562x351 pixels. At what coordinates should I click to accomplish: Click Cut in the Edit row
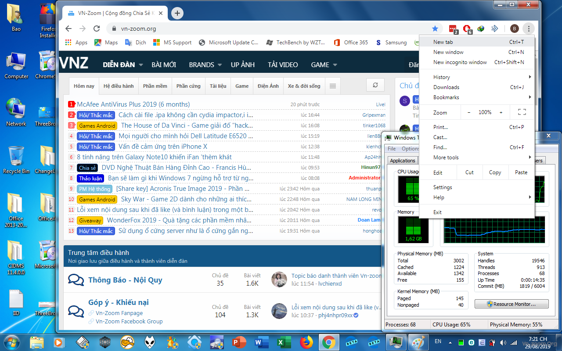(x=469, y=172)
